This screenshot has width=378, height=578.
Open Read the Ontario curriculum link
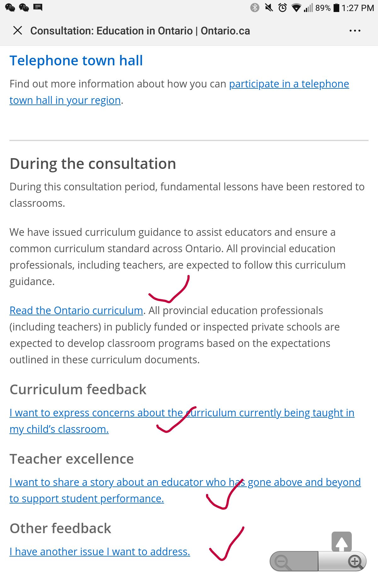point(76,311)
